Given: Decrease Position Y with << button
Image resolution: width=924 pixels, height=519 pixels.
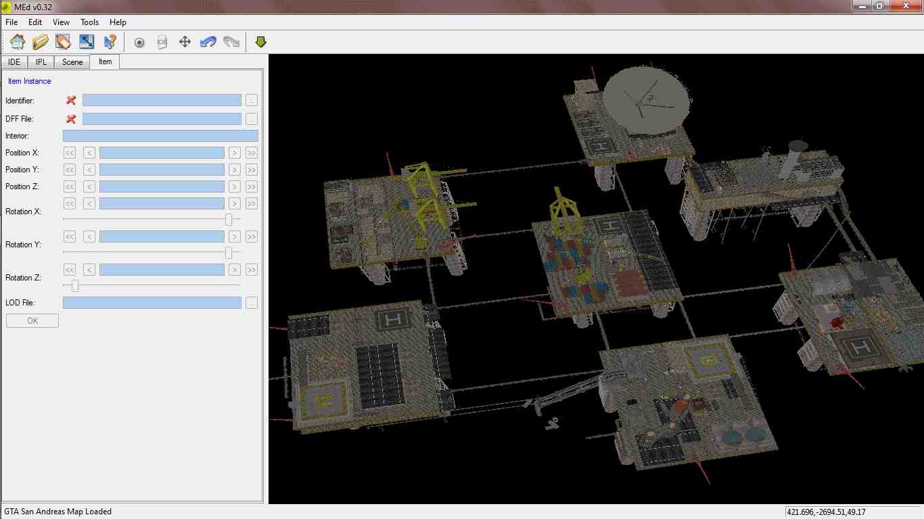Looking at the screenshot, I should pos(70,170).
